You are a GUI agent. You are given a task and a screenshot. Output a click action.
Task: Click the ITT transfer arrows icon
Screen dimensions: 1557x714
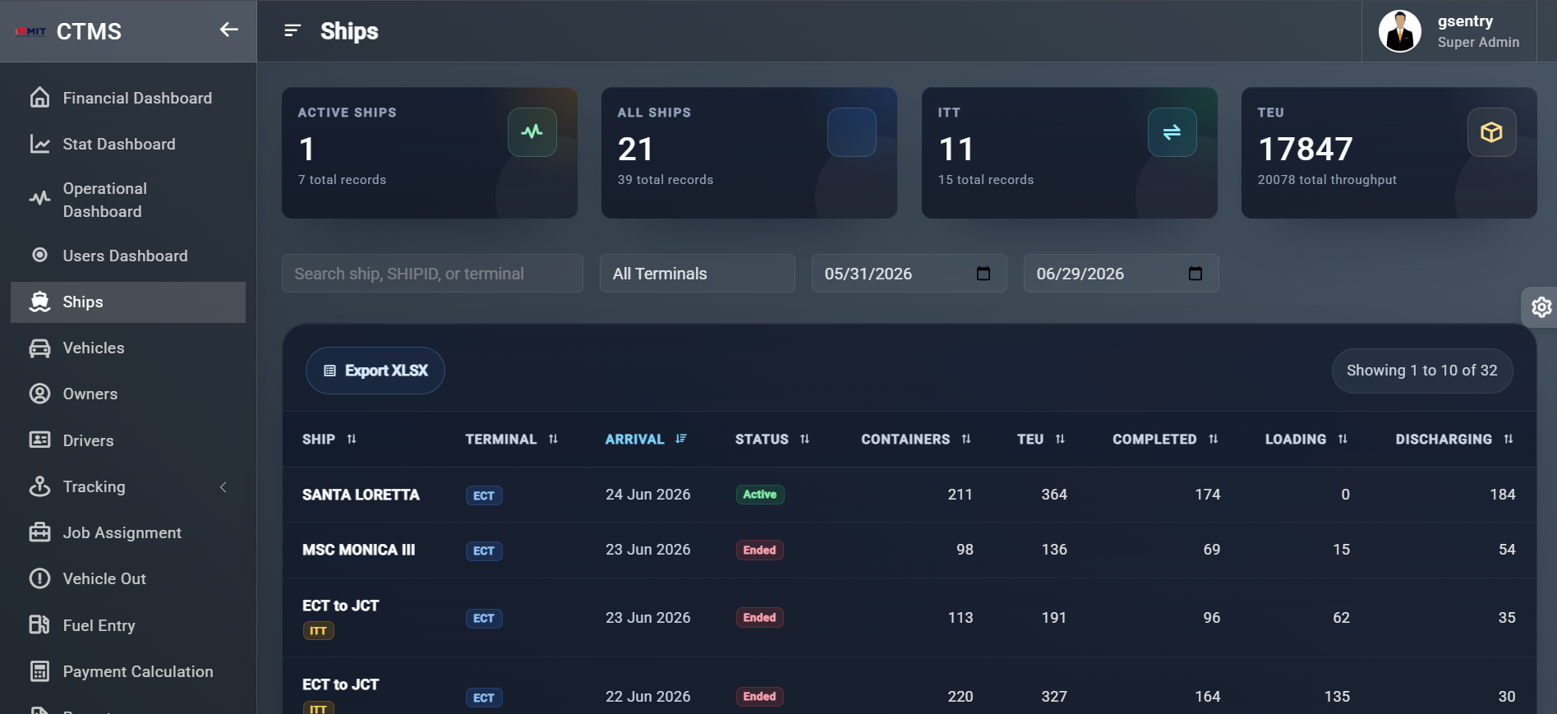click(1172, 131)
